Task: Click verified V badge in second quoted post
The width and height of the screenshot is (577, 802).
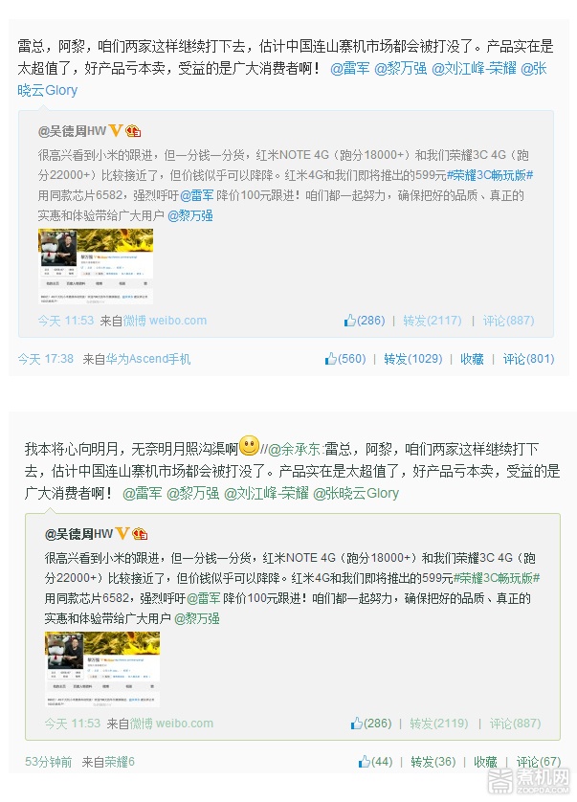Action: (x=122, y=534)
